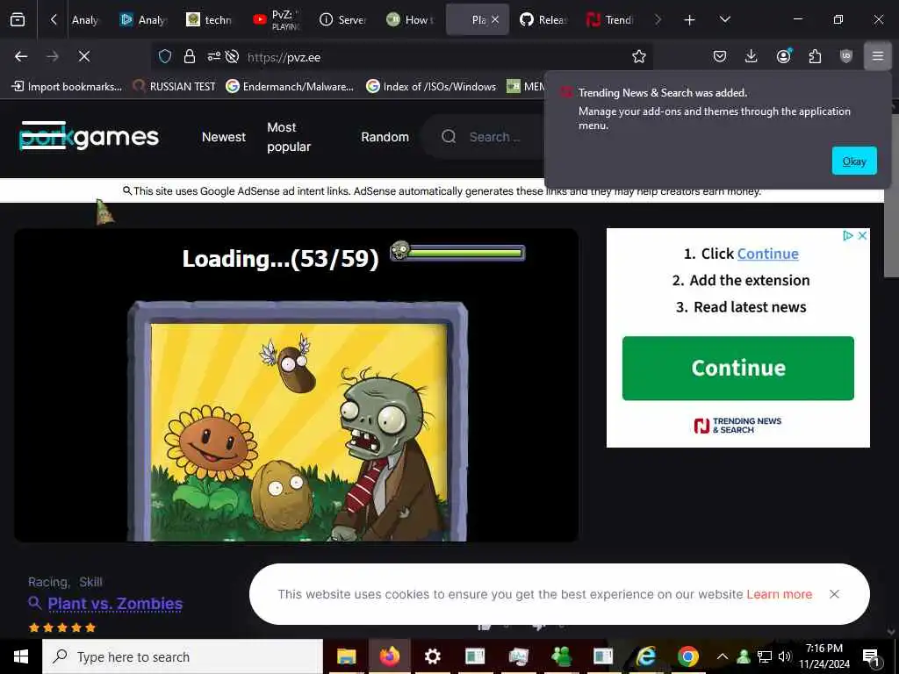Switch to the GitHub Releases tab

tap(543, 19)
